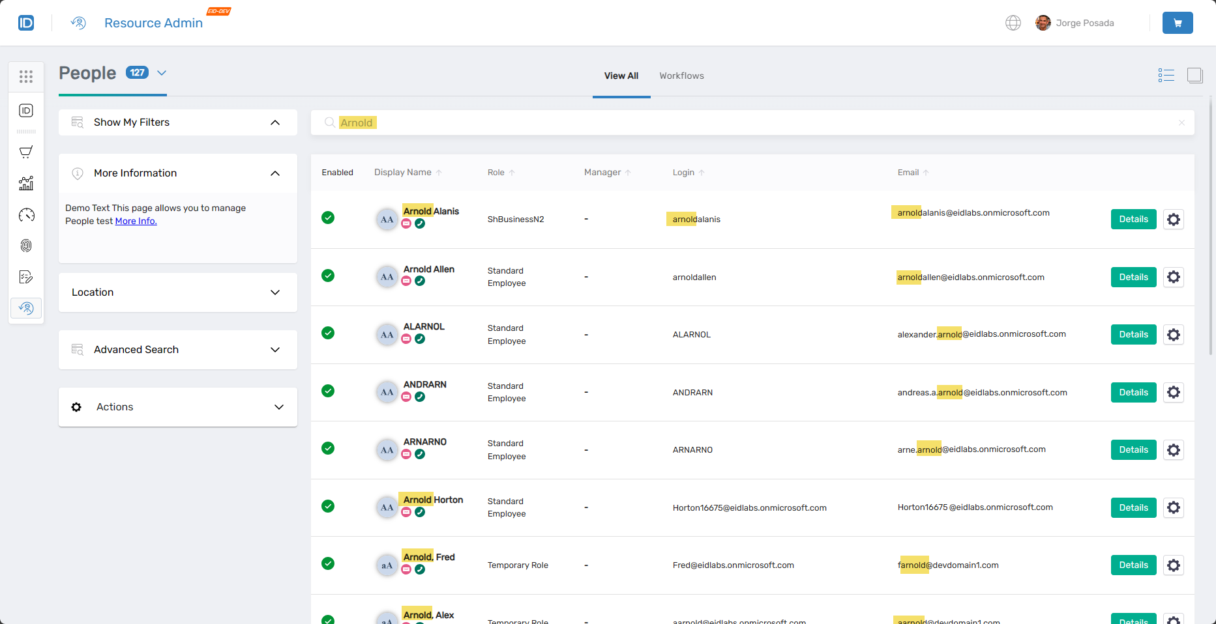Click the shopping cart button in header
Screen dimensions: 1216x624
tap(1177, 23)
